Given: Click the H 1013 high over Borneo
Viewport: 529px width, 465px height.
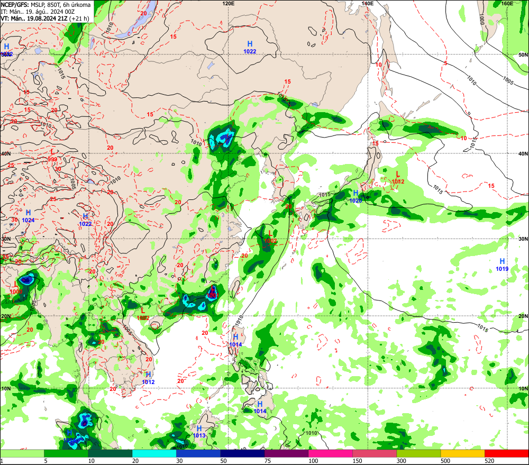Looking at the screenshot, I should (x=199, y=432).
